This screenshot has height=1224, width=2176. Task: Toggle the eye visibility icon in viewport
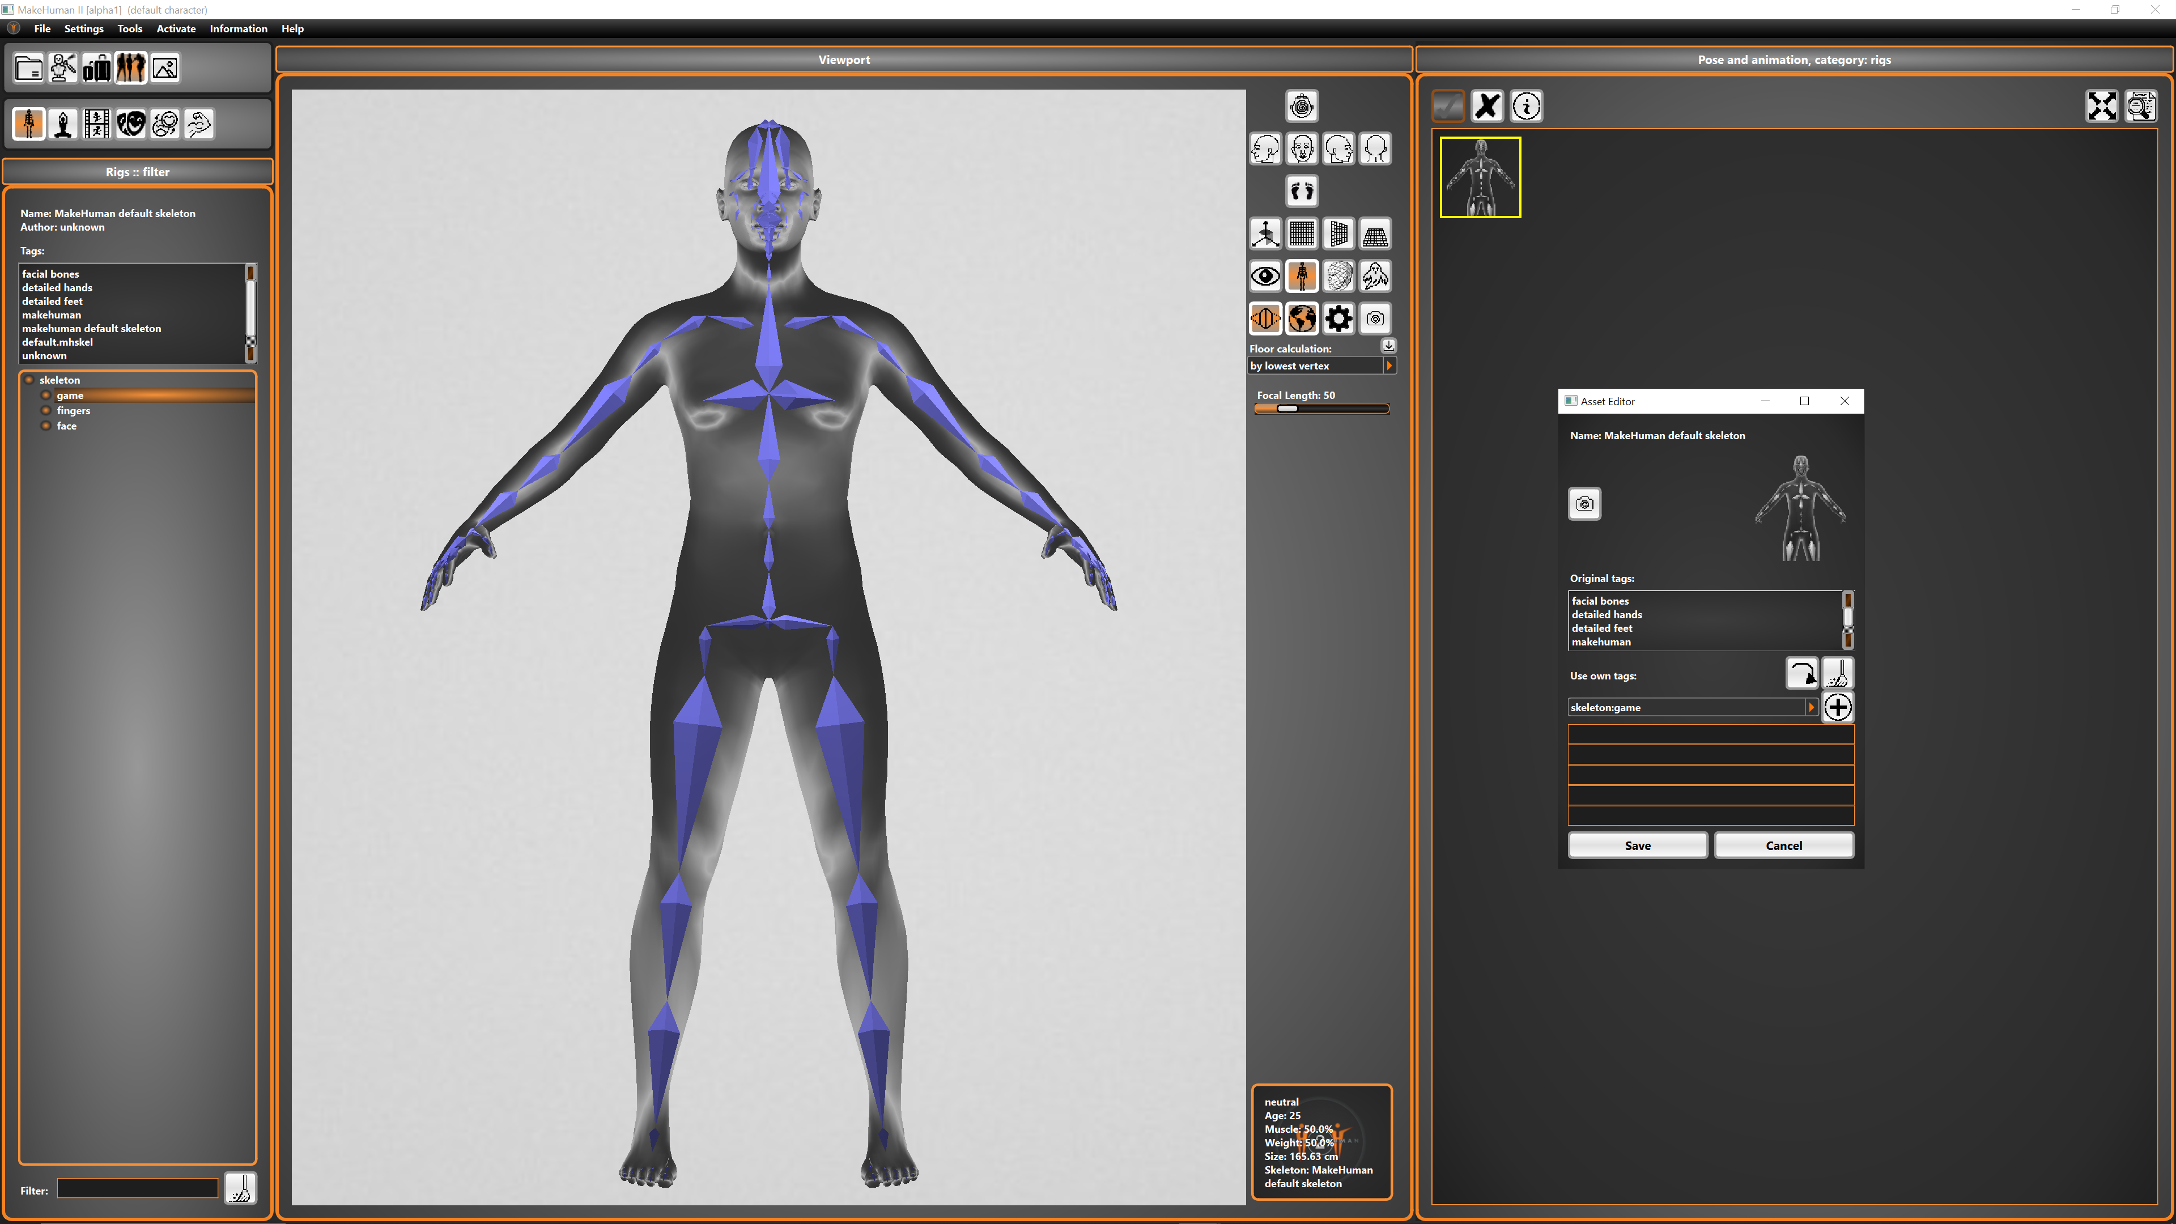(1265, 276)
